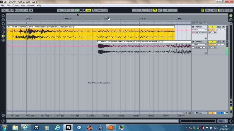Click the TAP tempo button
Image resolution: width=234 pixels, height=131 pixels.
tap(4, 10)
